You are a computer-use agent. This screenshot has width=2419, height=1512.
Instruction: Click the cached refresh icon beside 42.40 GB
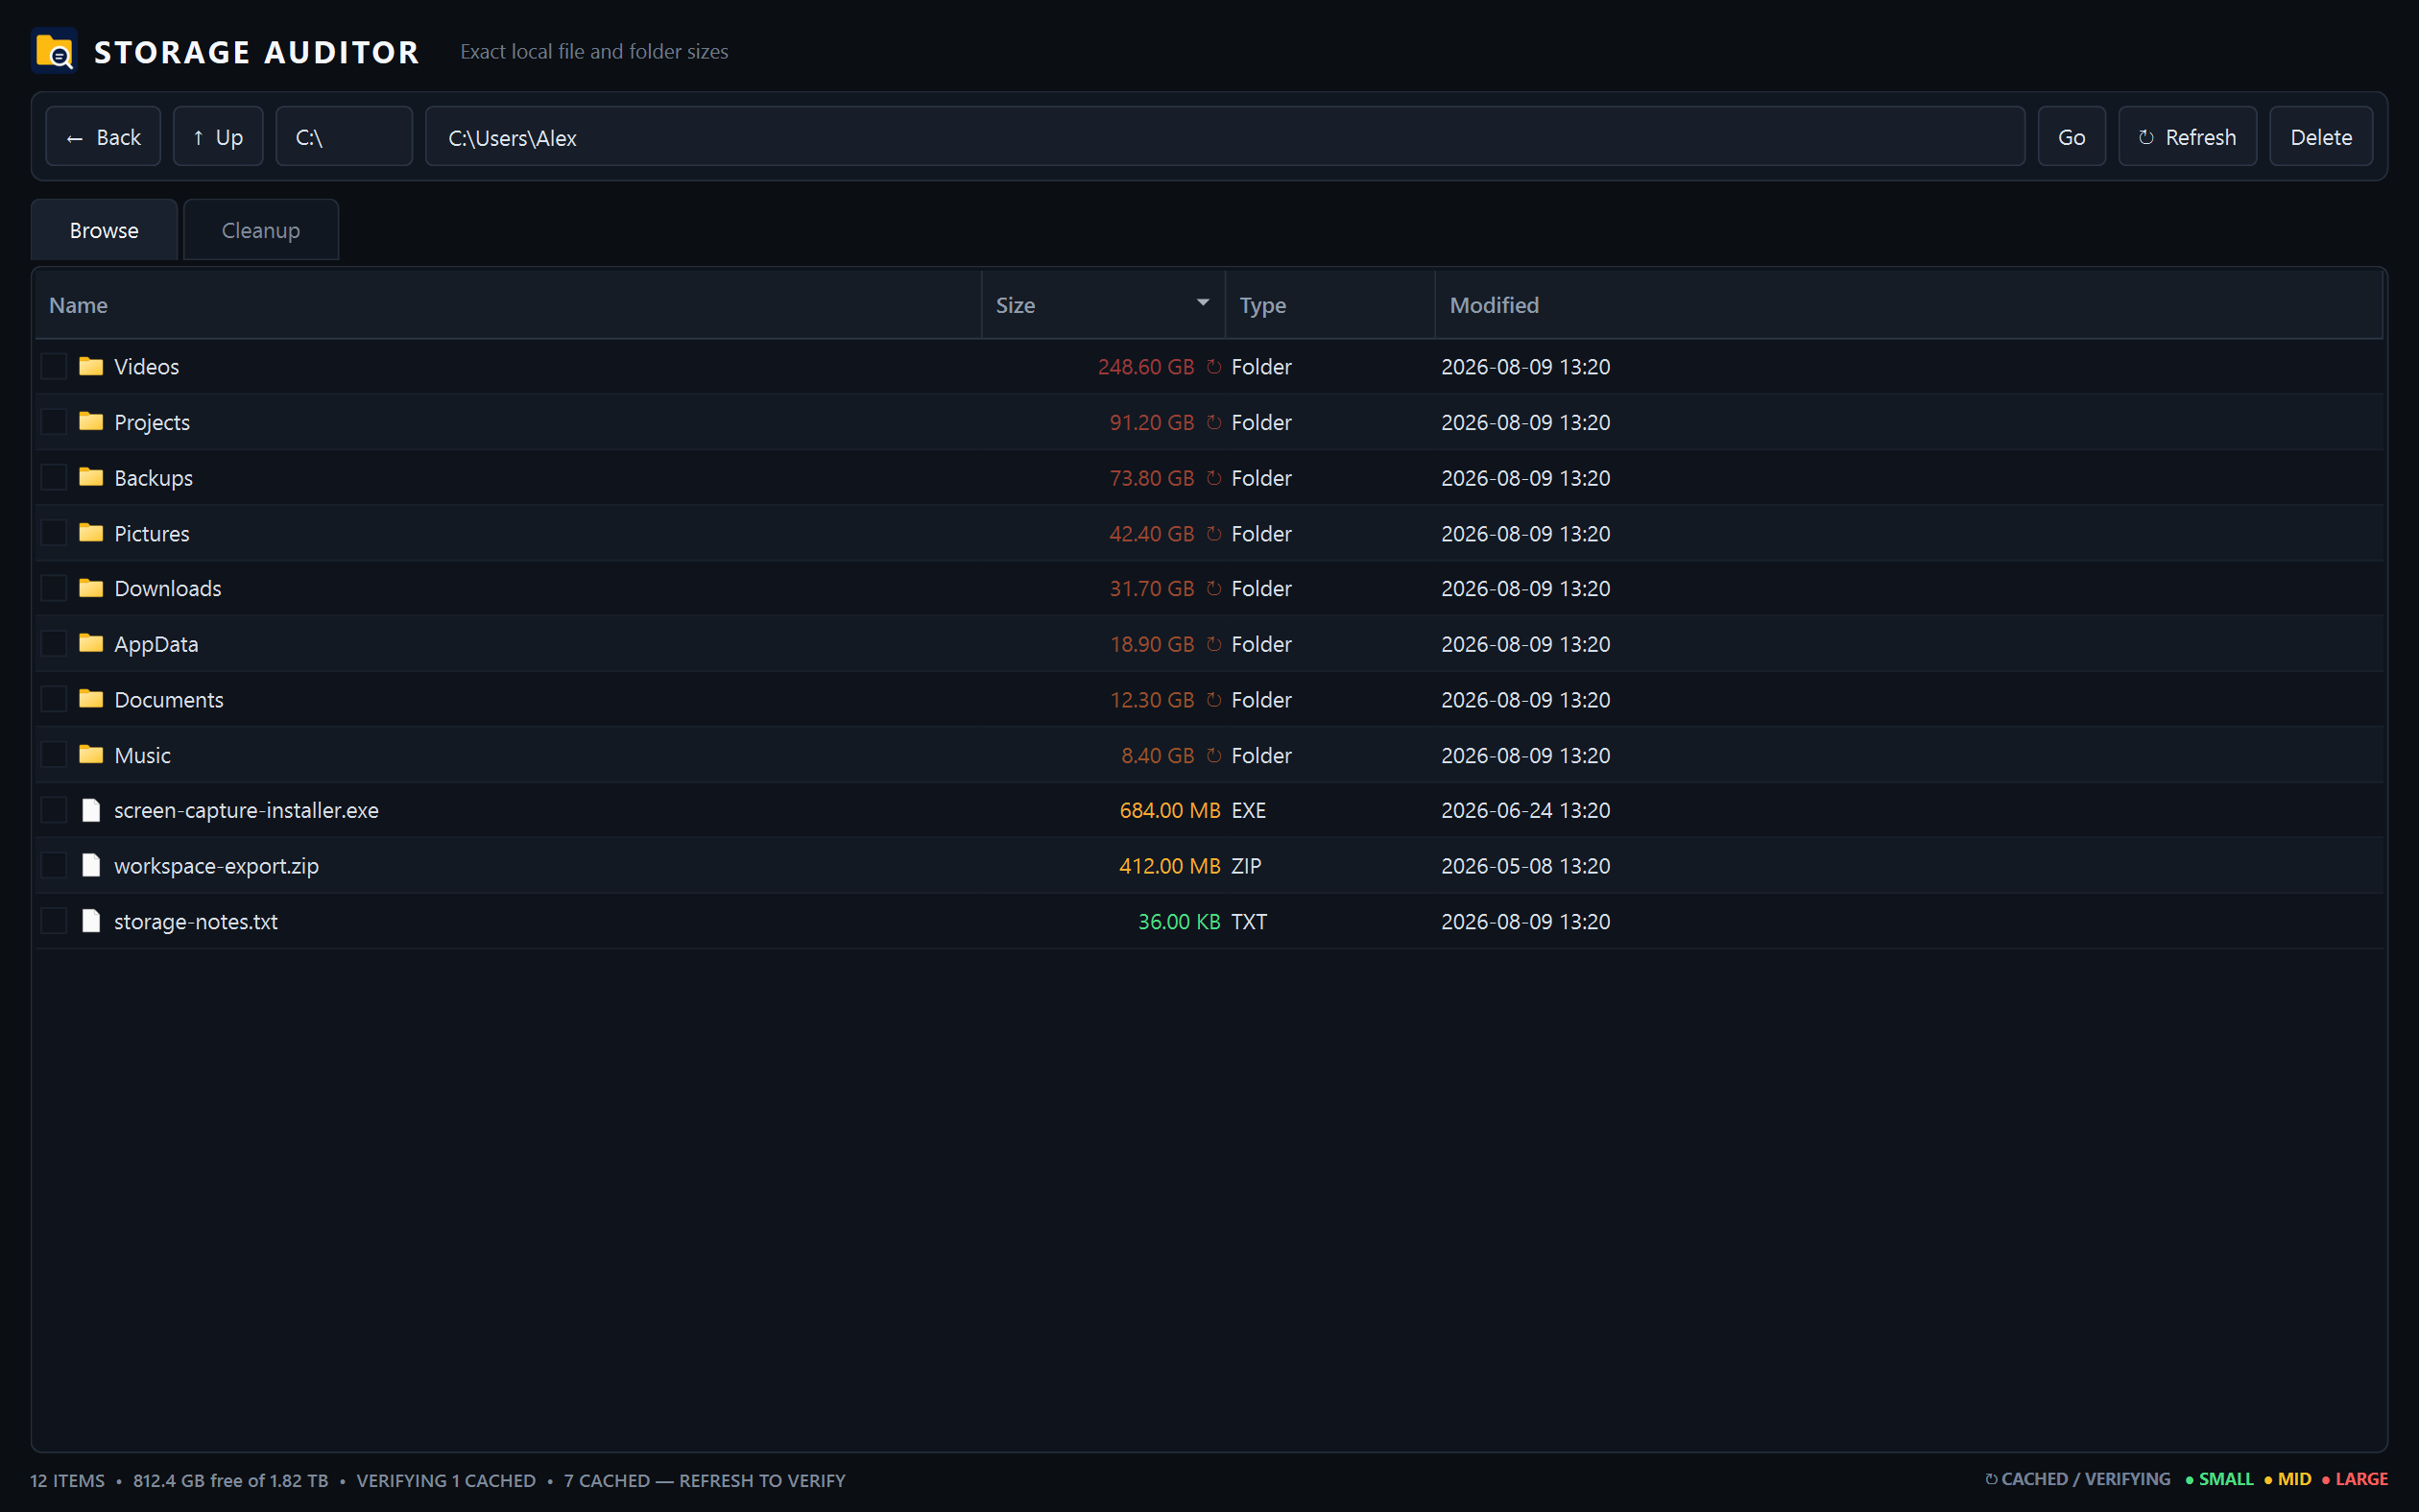pos(1213,534)
